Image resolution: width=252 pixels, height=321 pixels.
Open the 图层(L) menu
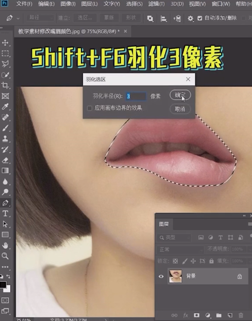click(x=89, y=4)
